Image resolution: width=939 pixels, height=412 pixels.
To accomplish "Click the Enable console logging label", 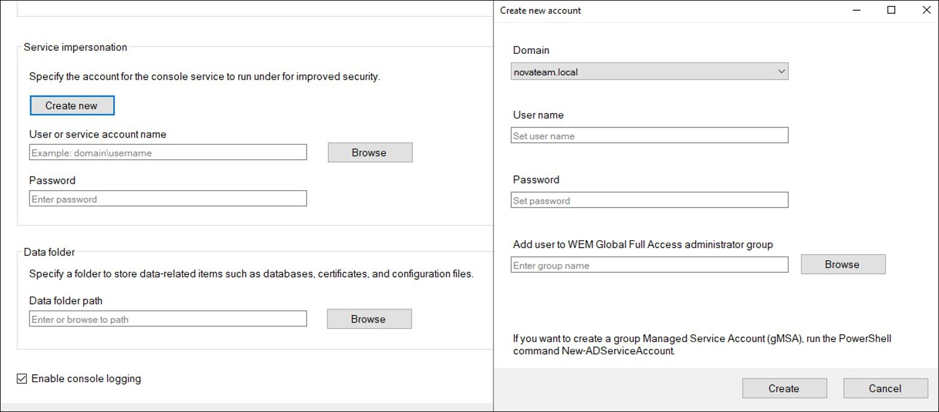I will [x=86, y=379].
